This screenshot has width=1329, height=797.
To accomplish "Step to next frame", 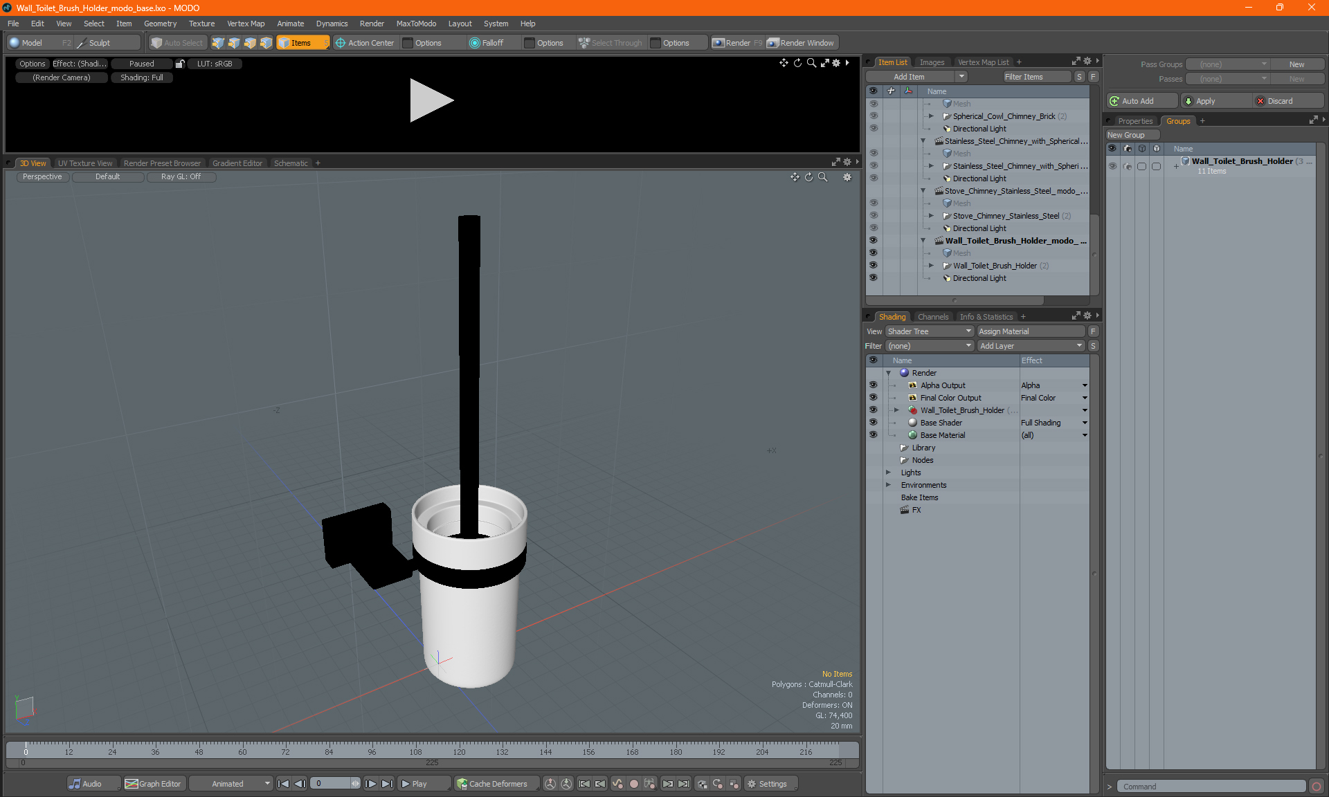I will point(371,784).
